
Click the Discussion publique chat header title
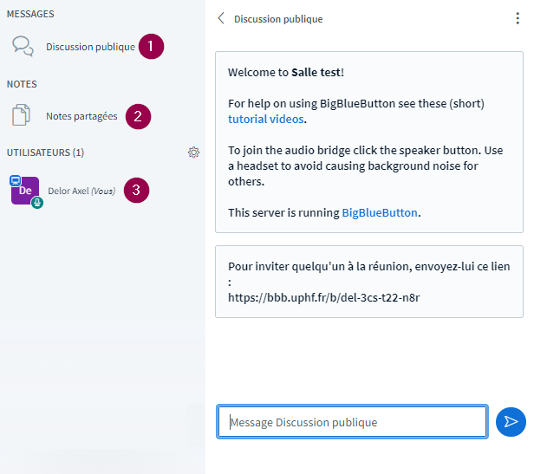(x=278, y=19)
